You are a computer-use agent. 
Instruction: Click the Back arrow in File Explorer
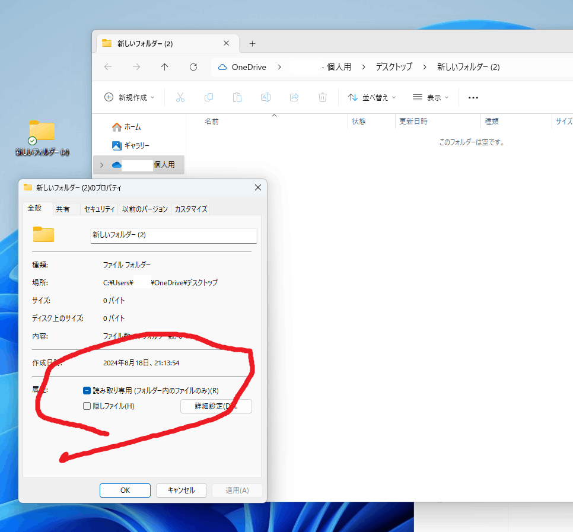click(x=108, y=67)
